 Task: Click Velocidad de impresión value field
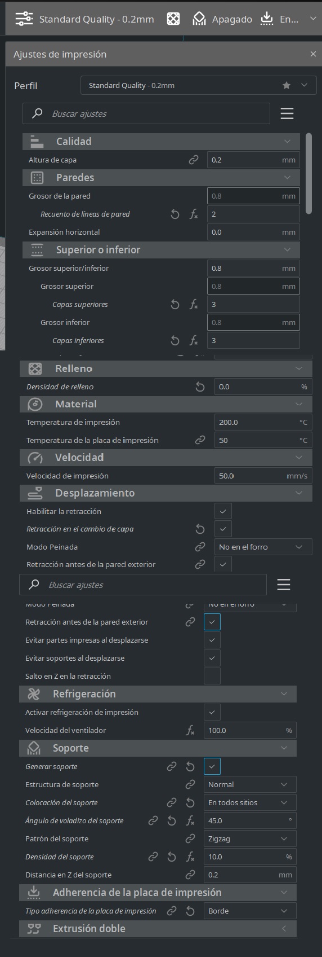pos(263,476)
